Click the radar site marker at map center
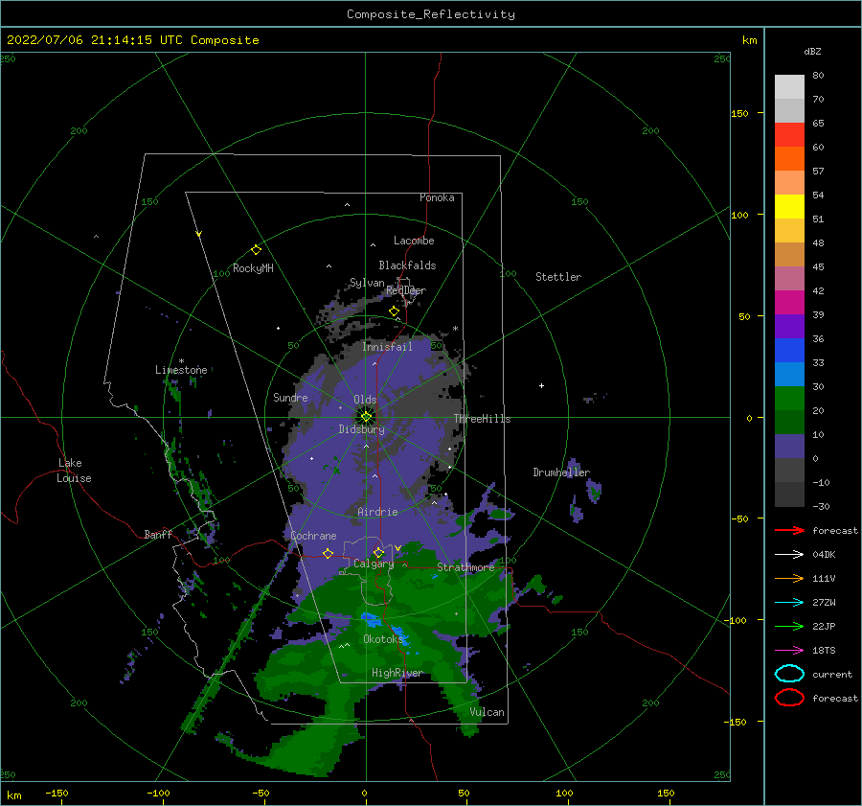The width and height of the screenshot is (862, 806). pos(366,417)
